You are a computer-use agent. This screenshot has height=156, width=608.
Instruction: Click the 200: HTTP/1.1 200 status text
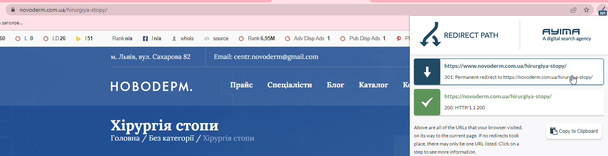point(465,108)
